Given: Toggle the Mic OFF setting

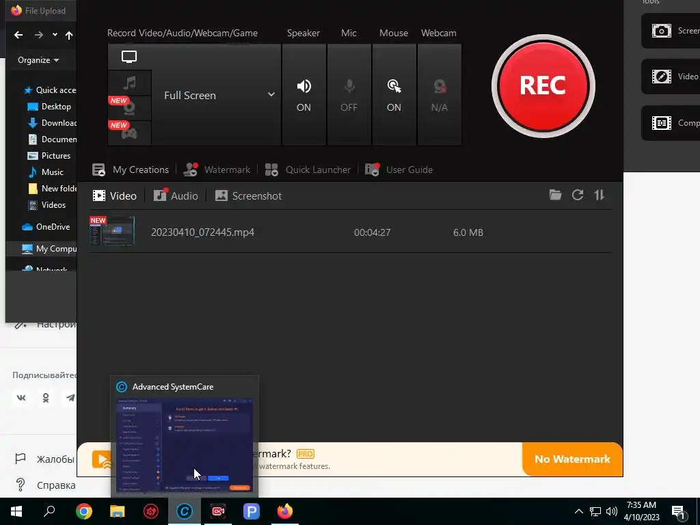Looking at the screenshot, I should [x=349, y=94].
